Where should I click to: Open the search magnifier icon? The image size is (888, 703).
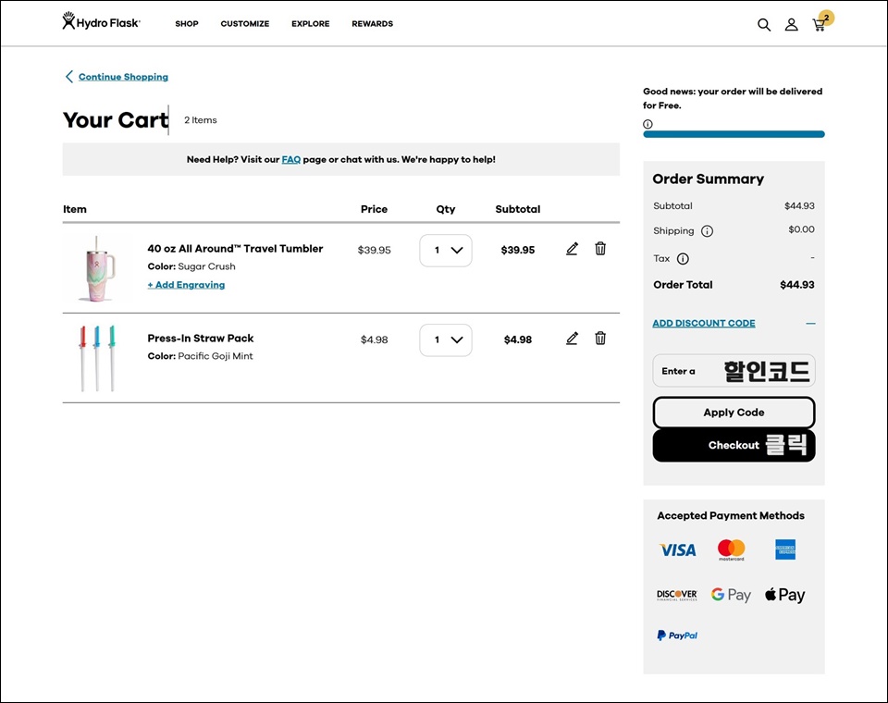[764, 24]
